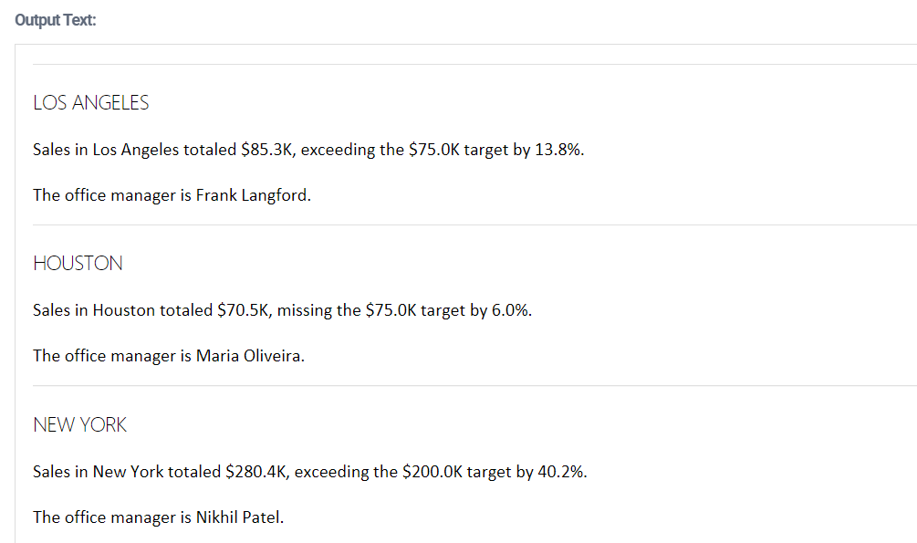Click the $70.5K Houston sales figure
The height and width of the screenshot is (543, 917).
tap(243, 310)
